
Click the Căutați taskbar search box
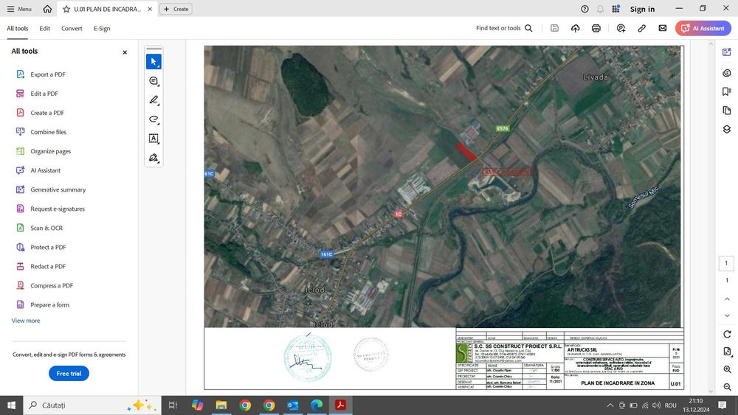[x=92, y=405]
